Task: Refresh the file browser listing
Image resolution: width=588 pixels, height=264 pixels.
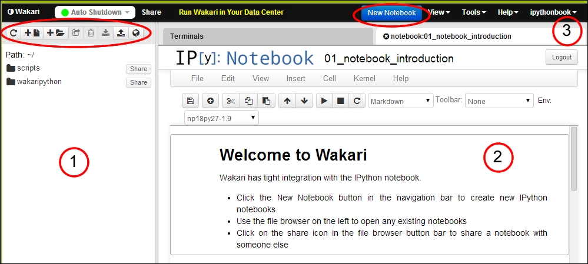Action: (x=13, y=33)
